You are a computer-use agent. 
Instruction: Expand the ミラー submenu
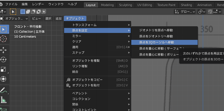coord(97,36)
